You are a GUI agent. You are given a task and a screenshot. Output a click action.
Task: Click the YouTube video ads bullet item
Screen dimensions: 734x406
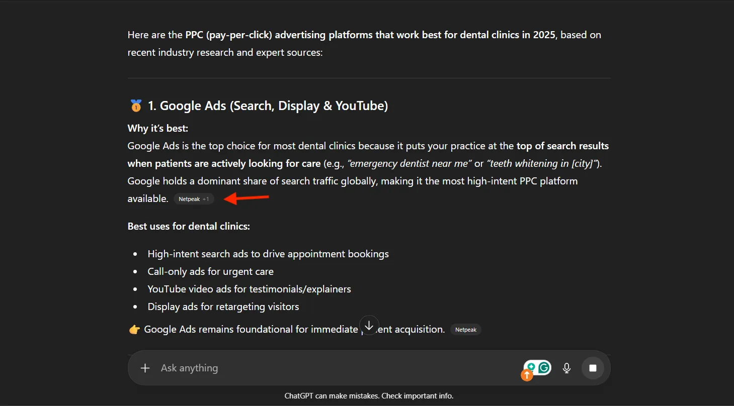[x=249, y=289]
